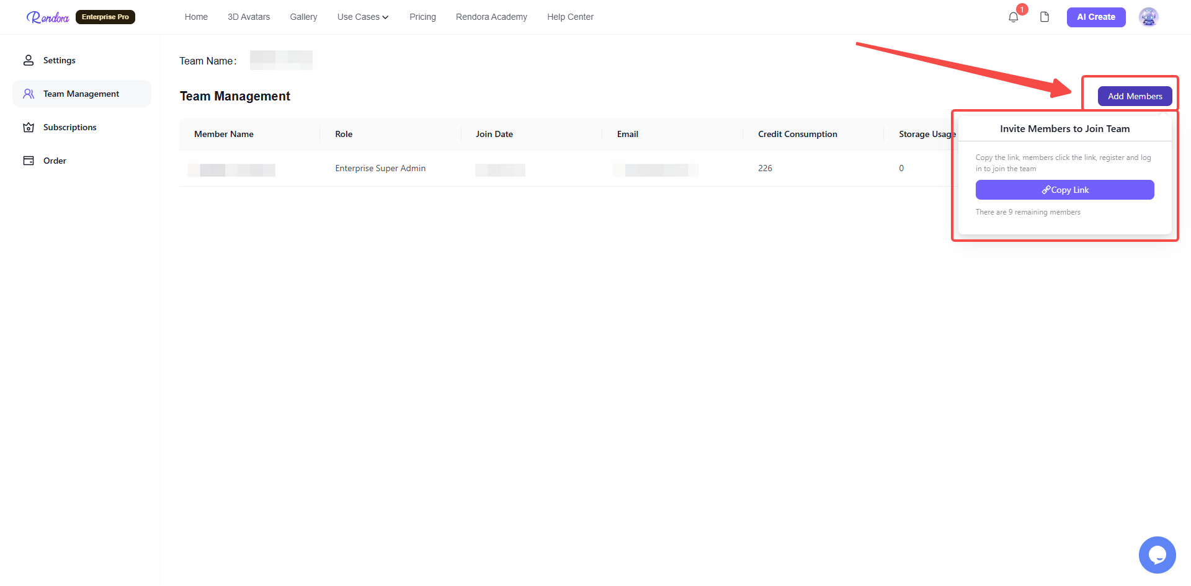Open the user profile avatar

(1149, 17)
